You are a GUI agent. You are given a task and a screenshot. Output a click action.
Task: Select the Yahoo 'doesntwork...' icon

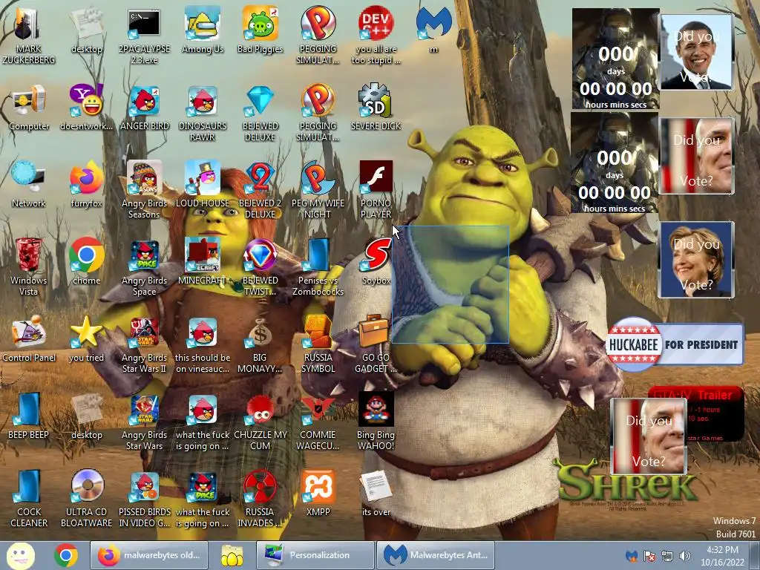(x=86, y=108)
